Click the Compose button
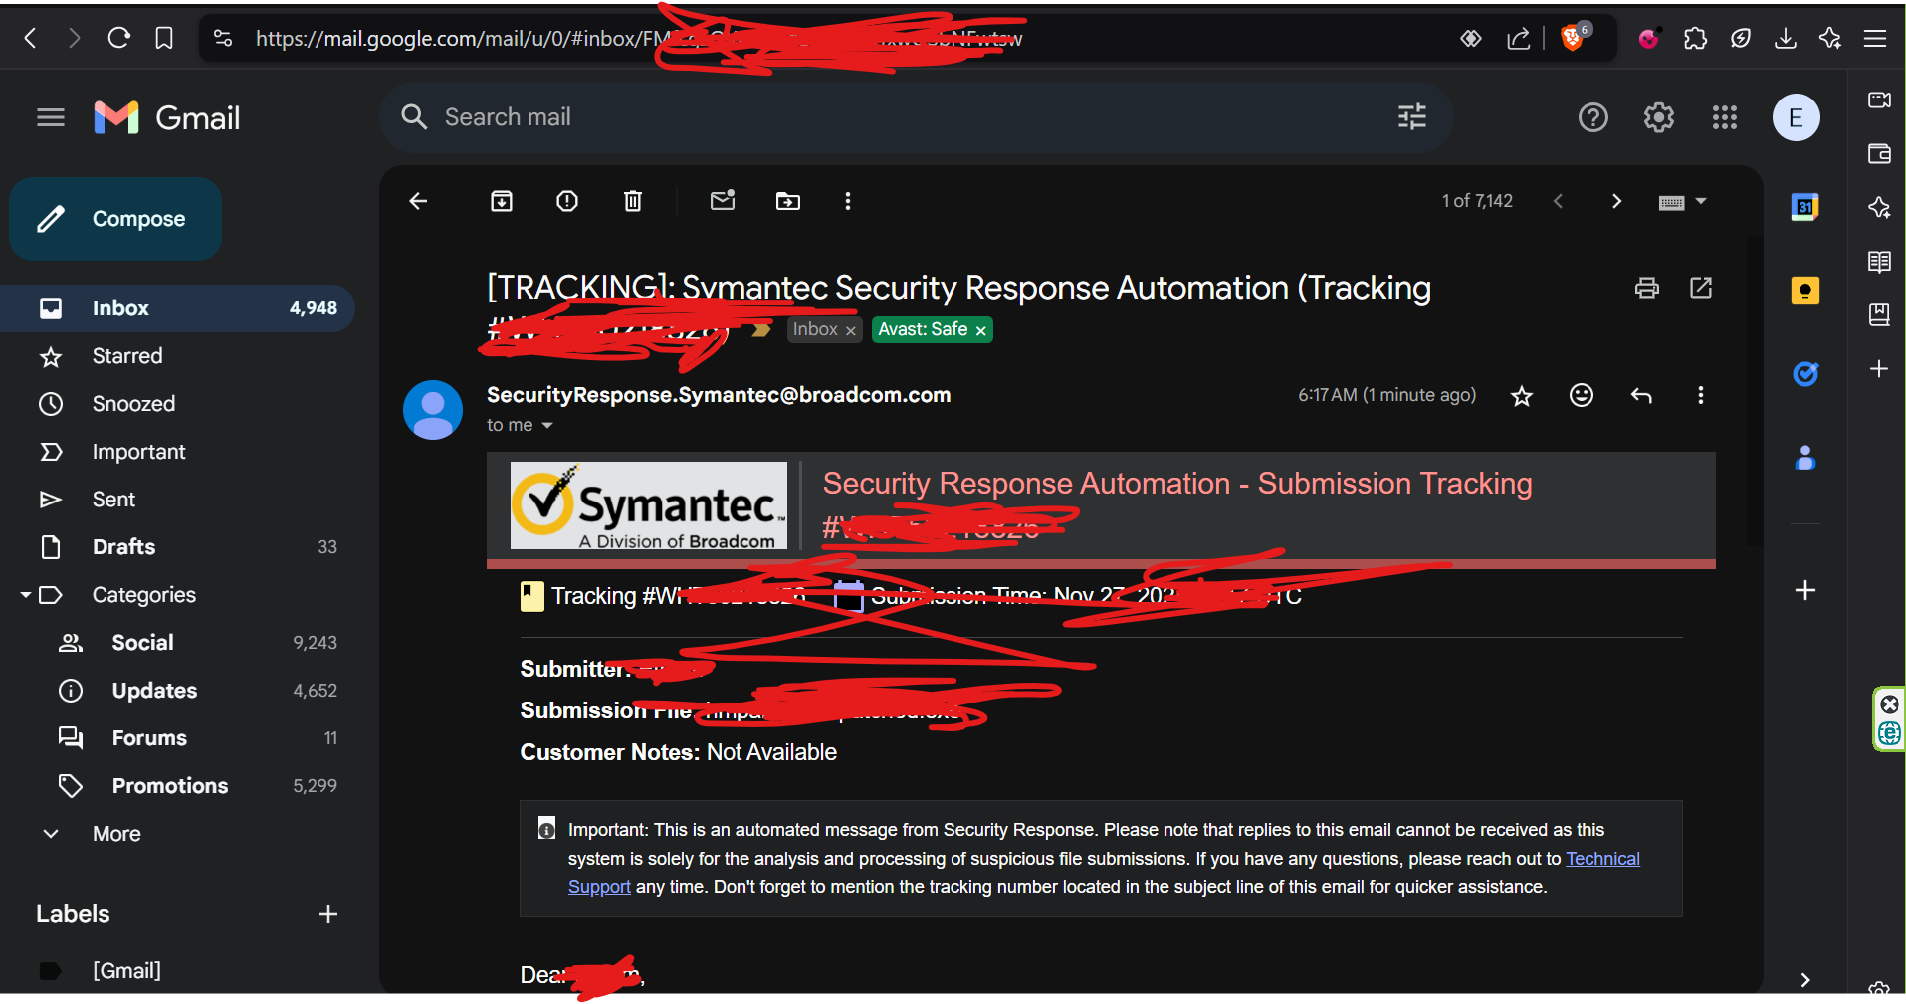Viewport: 1906px width, 1004px height. 115,219
